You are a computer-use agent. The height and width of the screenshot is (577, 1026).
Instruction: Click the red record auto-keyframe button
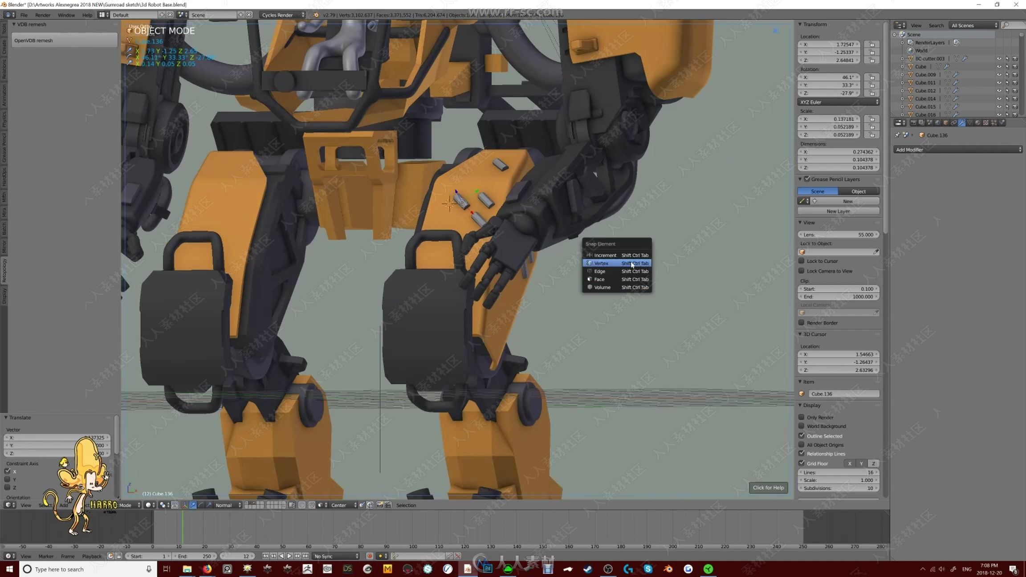tap(370, 556)
